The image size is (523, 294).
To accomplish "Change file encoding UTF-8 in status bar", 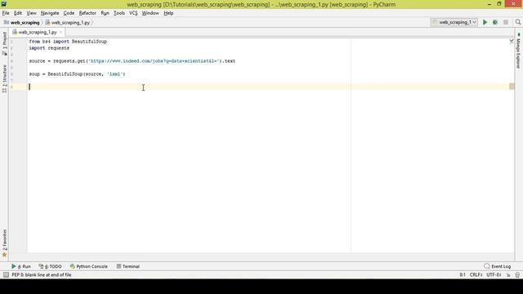I will coord(494,275).
